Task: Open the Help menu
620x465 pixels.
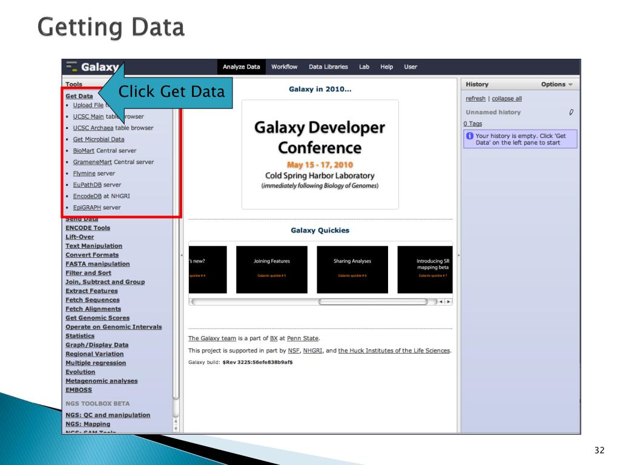Action: tap(387, 67)
